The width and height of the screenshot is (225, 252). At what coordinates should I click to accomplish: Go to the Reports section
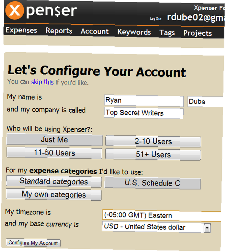point(59,31)
